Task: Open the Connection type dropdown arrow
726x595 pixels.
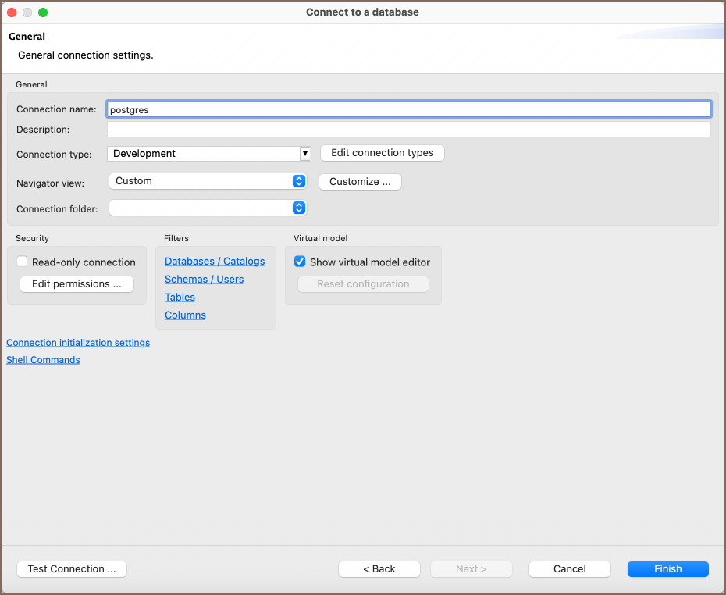Action: (305, 154)
